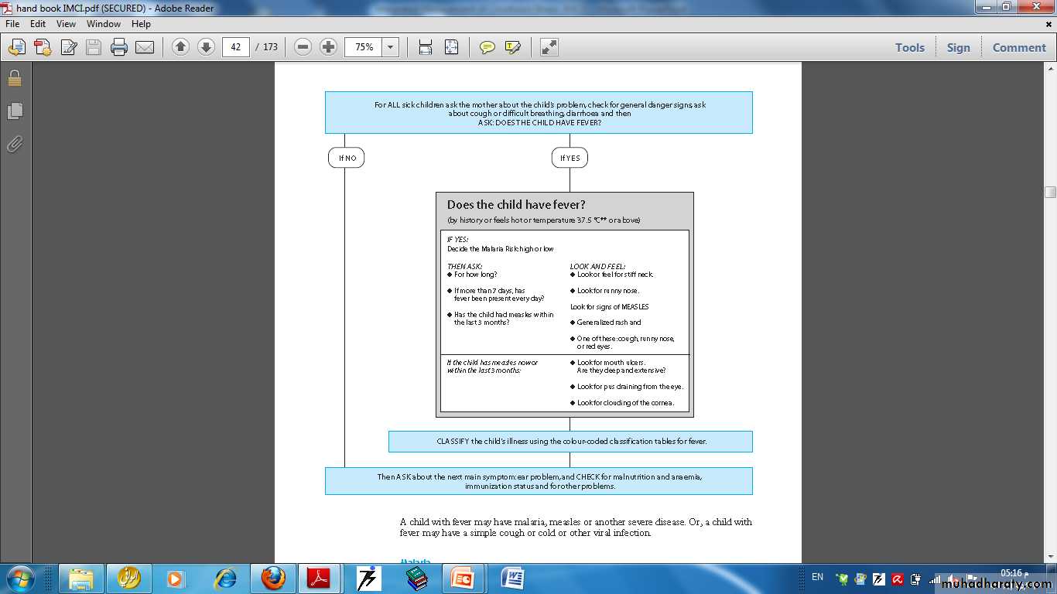Print the document using the printer icon
The height and width of the screenshot is (594, 1057).
click(118, 48)
